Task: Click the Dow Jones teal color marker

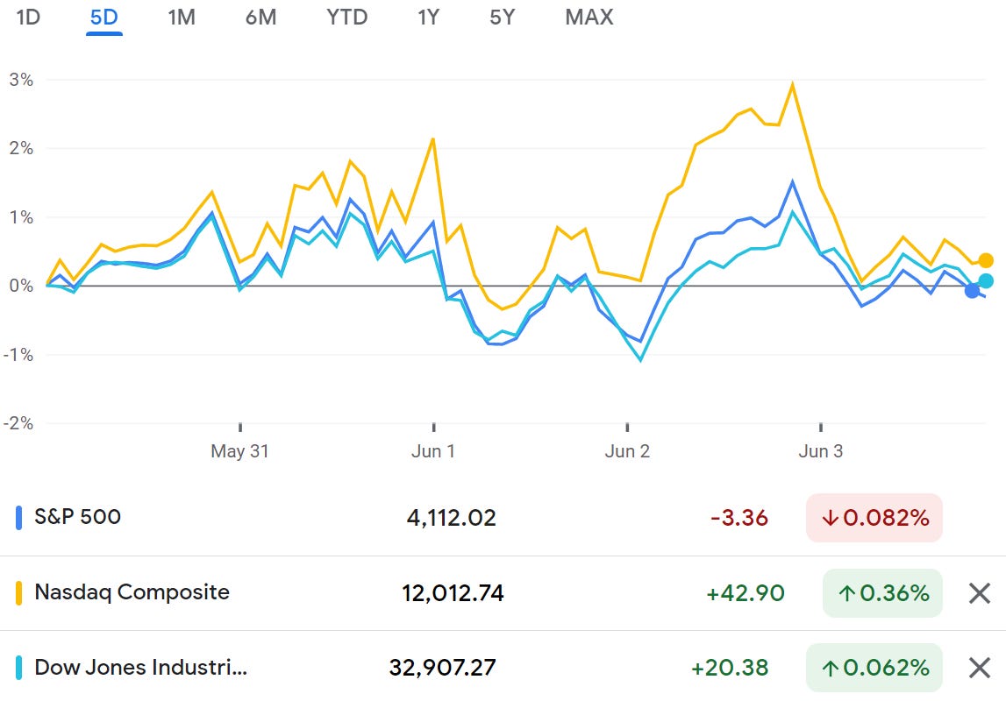Action: 18,668
